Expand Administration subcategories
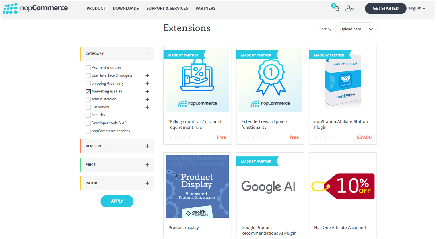Viewport: 437px width, 239px height. click(x=147, y=99)
